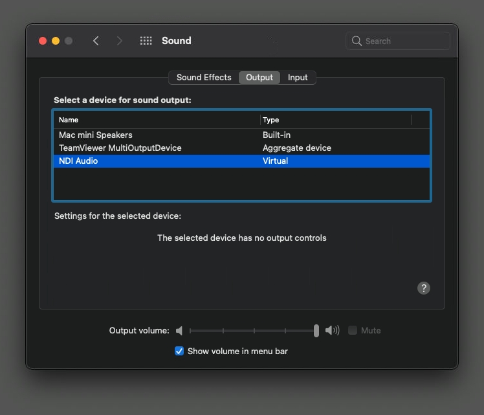Open help with the question mark button

[x=424, y=288]
